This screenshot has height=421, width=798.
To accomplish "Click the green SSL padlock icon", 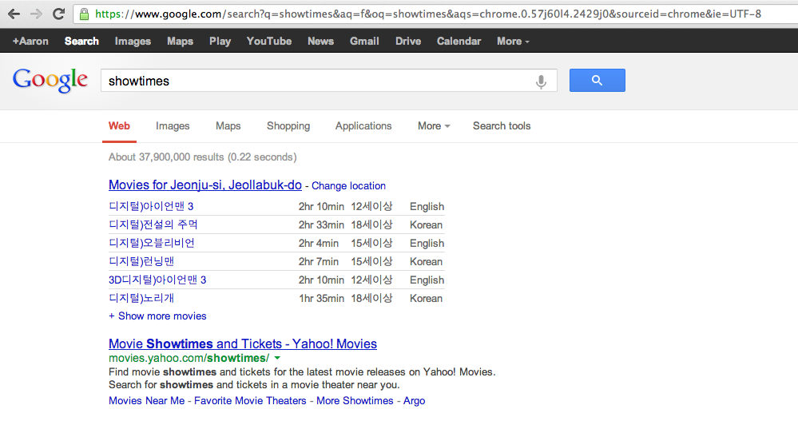I will tap(85, 14).
